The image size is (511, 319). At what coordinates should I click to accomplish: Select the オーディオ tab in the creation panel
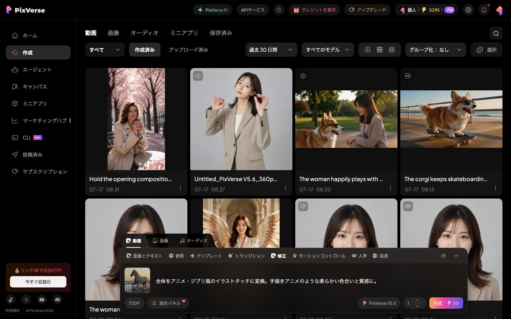point(193,241)
